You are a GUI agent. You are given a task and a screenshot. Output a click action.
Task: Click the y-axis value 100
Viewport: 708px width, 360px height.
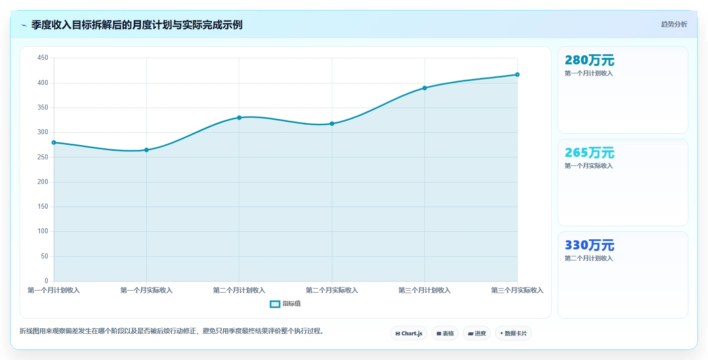[x=43, y=231]
